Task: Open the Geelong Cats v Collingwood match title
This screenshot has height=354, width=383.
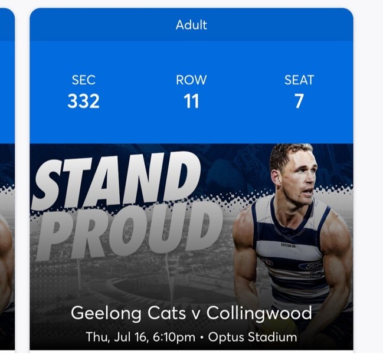Action: (191, 313)
